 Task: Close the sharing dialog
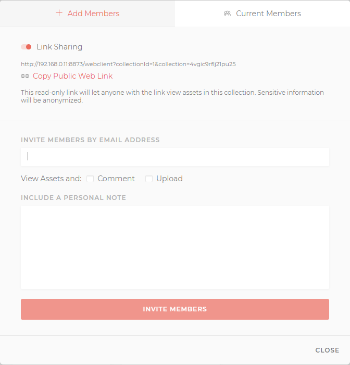pyautogui.click(x=327, y=350)
